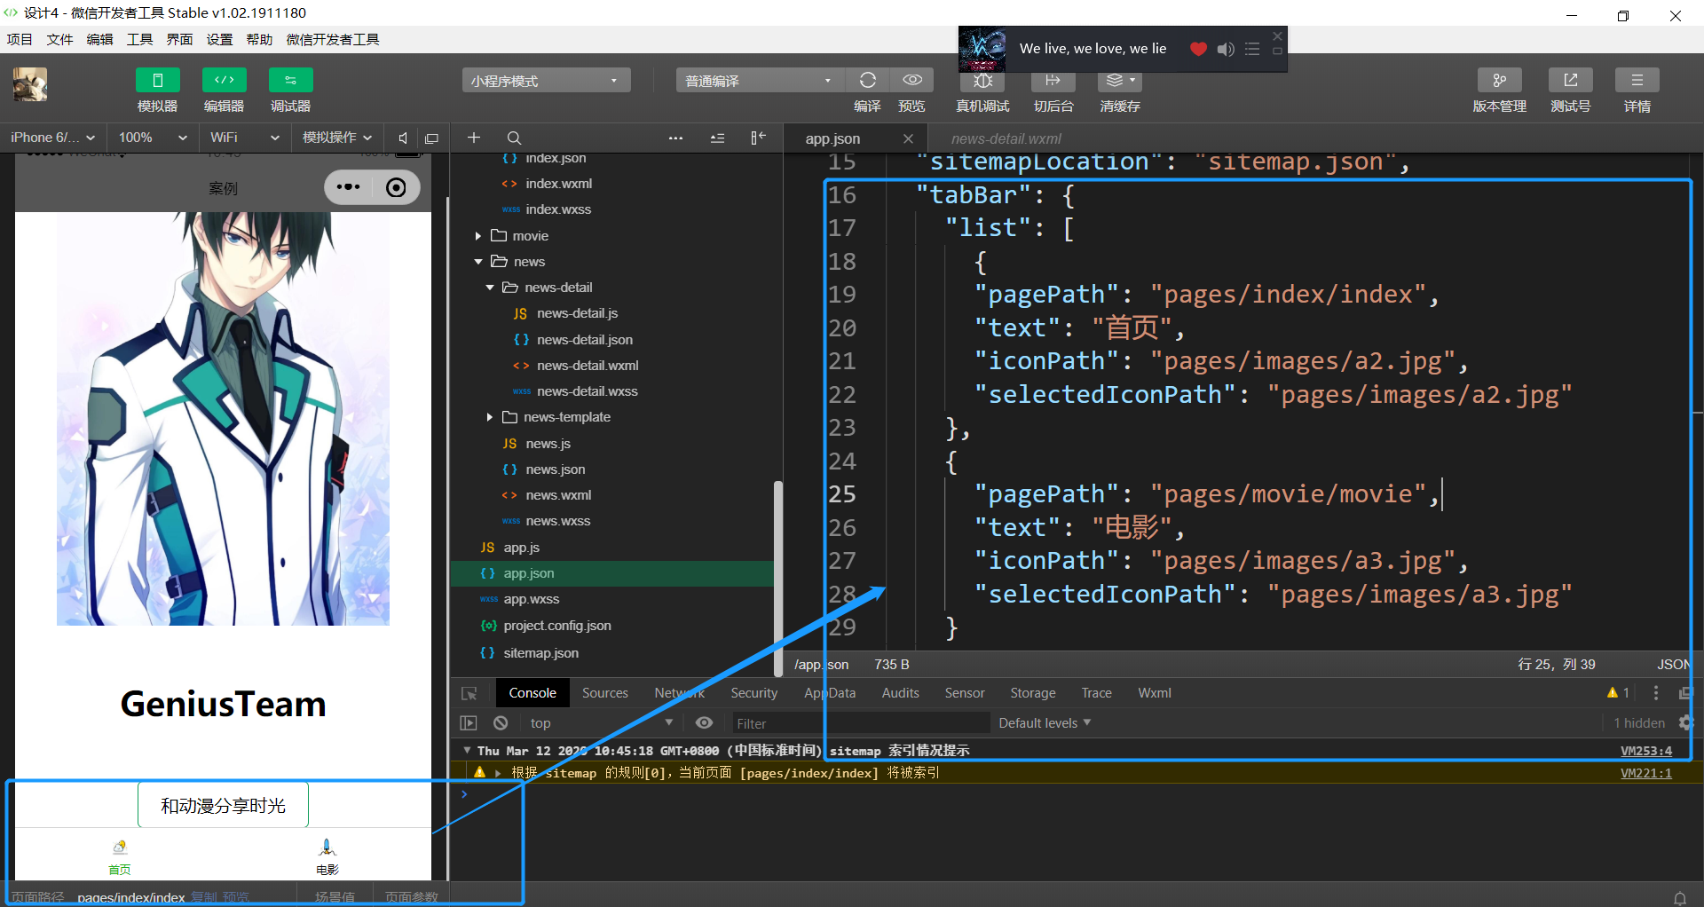Click the 编译 compile refresh icon
This screenshot has width=1704, height=907.
point(867,81)
